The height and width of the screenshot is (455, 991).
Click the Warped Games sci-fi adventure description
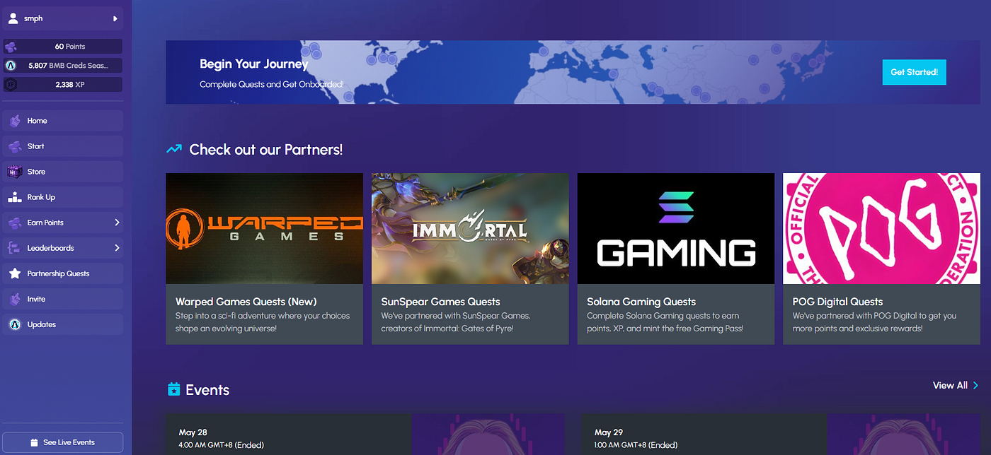coord(263,322)
